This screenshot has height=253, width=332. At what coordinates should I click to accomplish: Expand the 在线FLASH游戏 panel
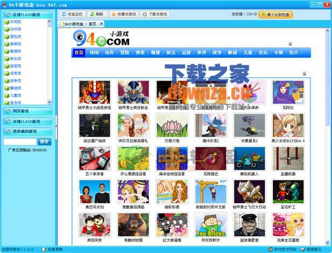pyautogui.click(x=27, y=14)
